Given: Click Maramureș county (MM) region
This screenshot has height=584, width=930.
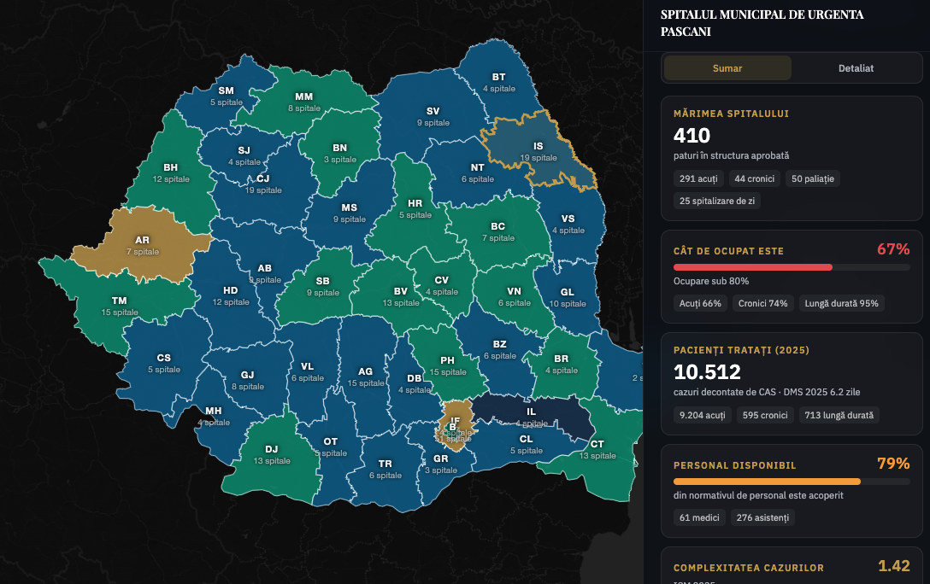Looking at the screenshot, I should coord(303,102).
